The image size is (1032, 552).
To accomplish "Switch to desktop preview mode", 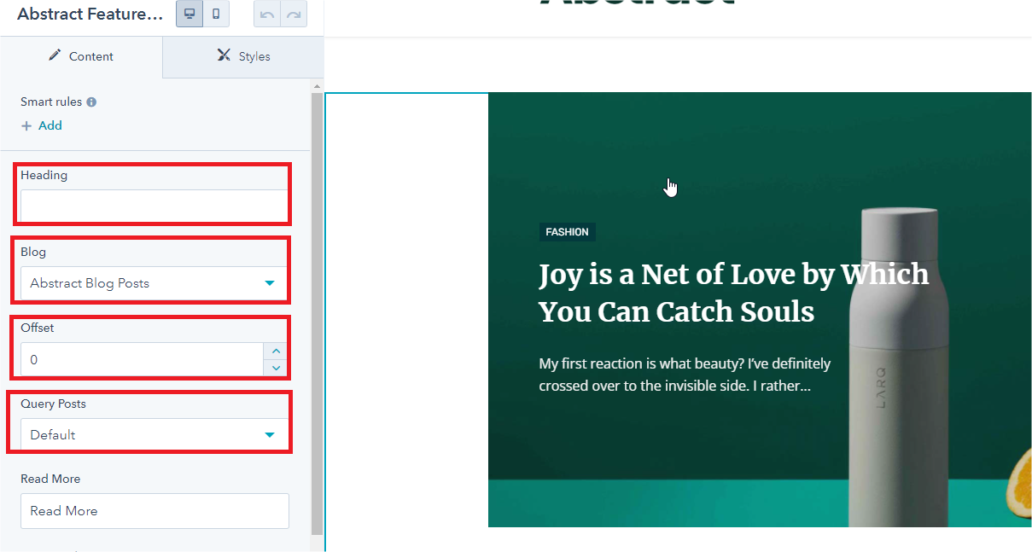I will (189, 14).
